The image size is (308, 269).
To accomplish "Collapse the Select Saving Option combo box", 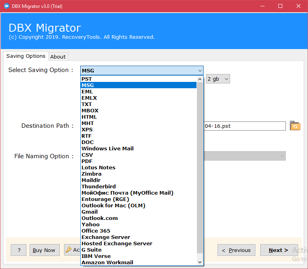I will 200,70.
